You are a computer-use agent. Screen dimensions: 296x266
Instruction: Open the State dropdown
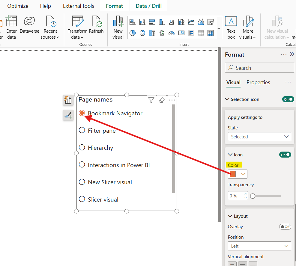point(259,137)
